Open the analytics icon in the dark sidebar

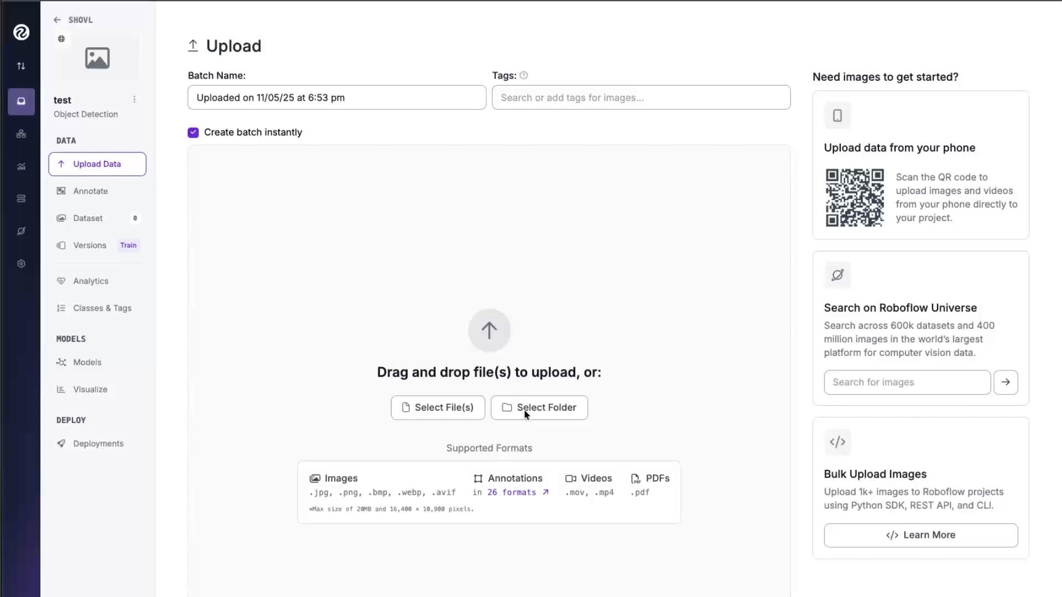click(21, 166)
